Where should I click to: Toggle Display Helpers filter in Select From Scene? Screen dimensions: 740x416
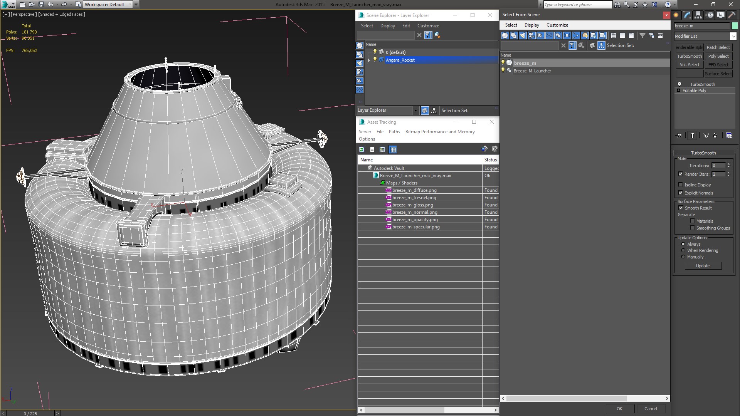pyautogui.click(x=540, y=35)
